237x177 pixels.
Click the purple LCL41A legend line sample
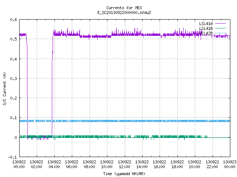(220, 24)
